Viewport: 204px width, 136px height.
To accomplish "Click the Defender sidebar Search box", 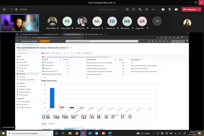I will pos(26,53).
